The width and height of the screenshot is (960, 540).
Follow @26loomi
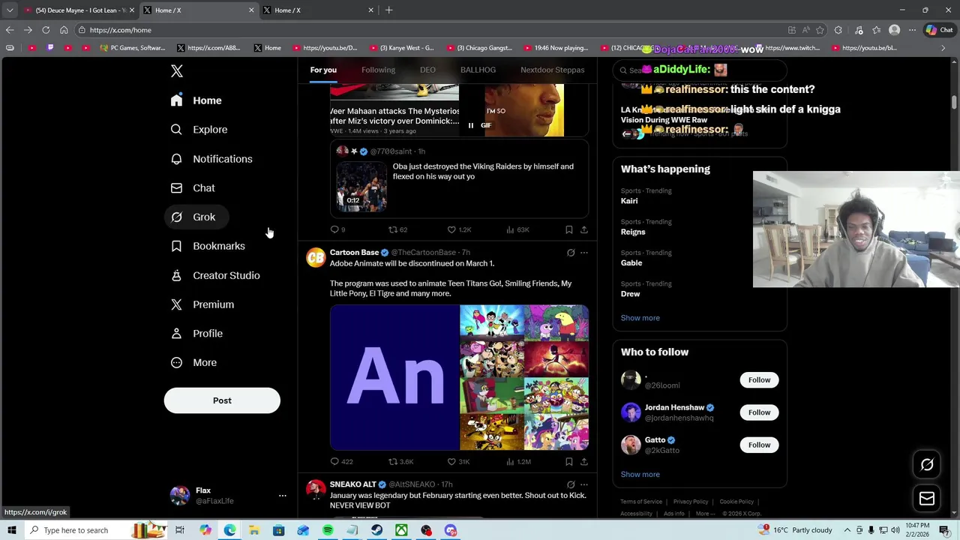click(759, 380)
